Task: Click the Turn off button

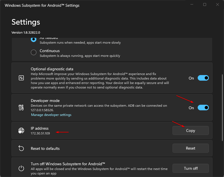Action: point(190,168)
